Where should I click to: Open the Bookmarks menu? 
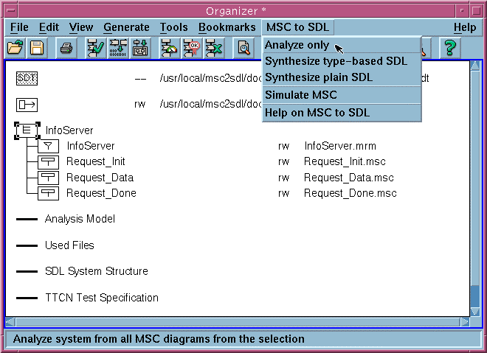coord(227,27)
